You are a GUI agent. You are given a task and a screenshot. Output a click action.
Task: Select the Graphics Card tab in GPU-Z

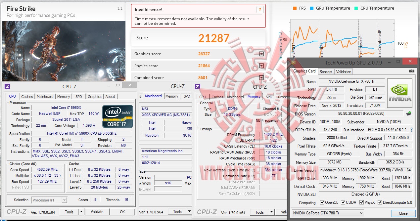point(304,71)
